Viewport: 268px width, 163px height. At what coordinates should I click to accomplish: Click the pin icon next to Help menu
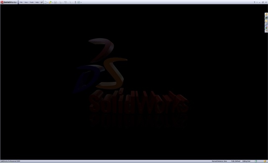41,2
